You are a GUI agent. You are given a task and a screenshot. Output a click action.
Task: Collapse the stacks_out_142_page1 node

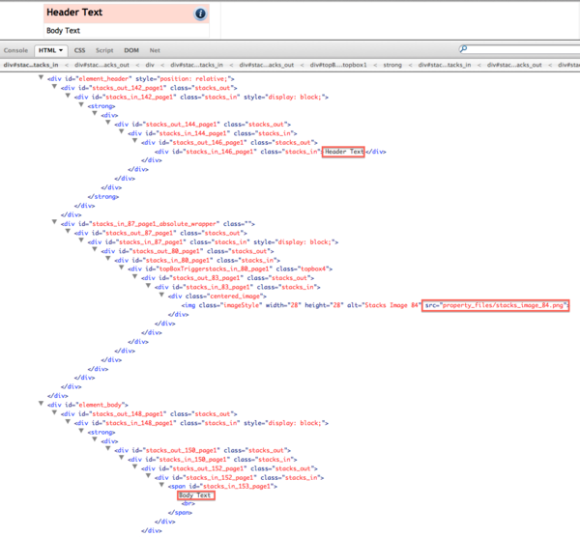pyautogui.click(x=54, y=87)
